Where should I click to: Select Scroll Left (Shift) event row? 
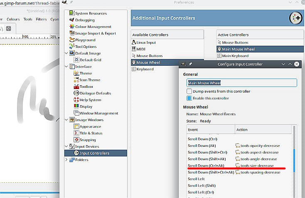point(240,186)
